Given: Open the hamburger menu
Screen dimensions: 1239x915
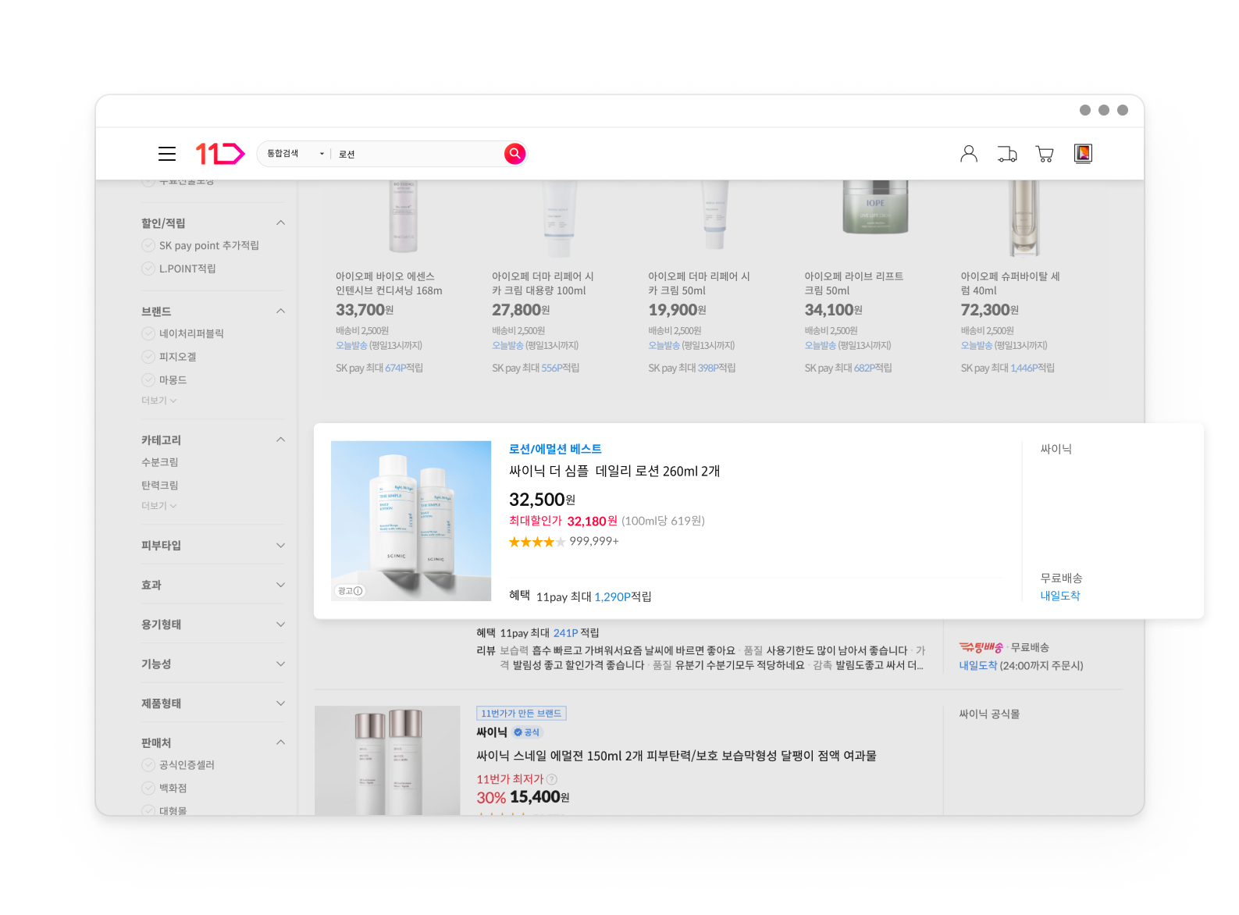Looking at the screenshot, I should (167, 154).
